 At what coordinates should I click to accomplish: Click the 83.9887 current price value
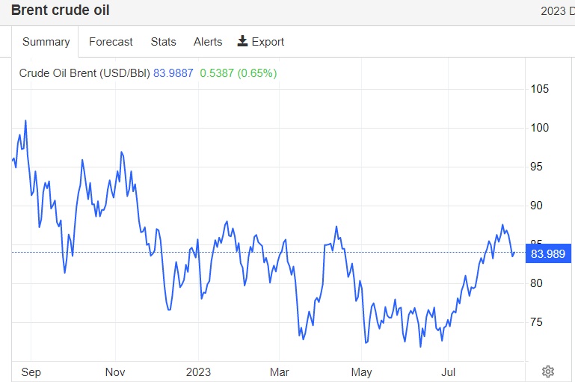coord(173,73)
